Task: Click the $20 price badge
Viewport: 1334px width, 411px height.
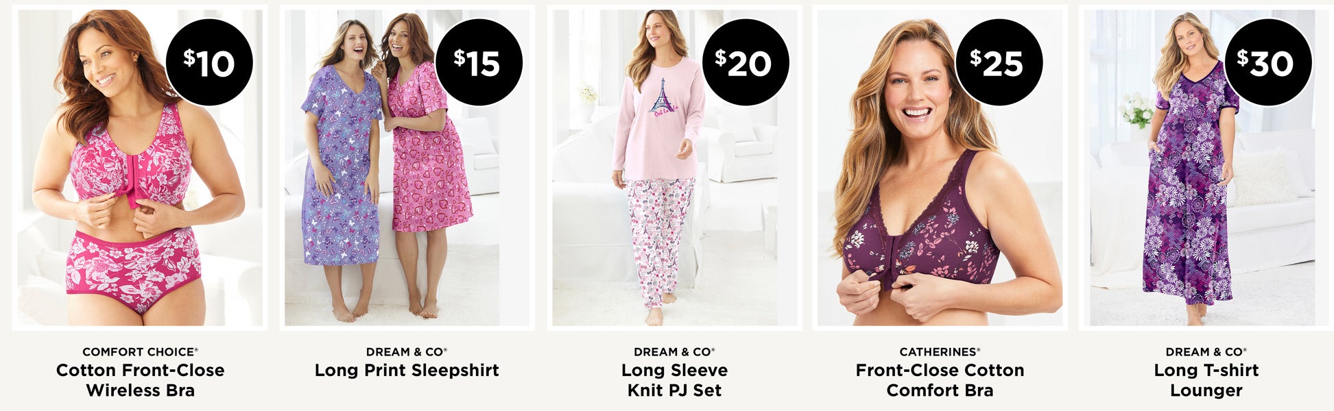Action: (746, 62)
